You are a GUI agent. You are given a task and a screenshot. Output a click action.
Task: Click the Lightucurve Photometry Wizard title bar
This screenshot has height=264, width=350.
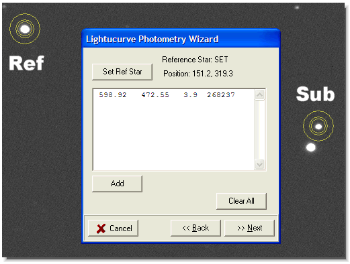181,39
